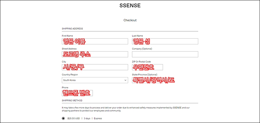The height and width of the screenshot is (123, 260).
Task: Click the ZIP Or Postal Code field
Action: 147,67
